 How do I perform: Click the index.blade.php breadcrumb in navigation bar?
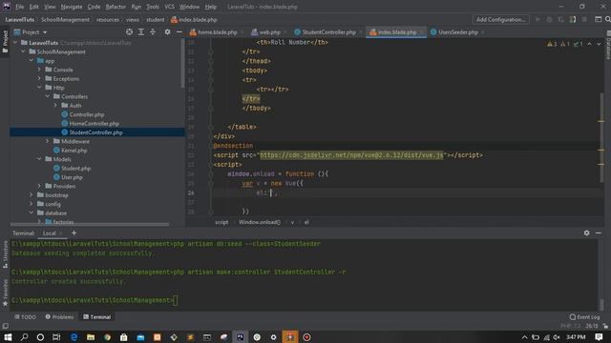(x=194, y=19)
